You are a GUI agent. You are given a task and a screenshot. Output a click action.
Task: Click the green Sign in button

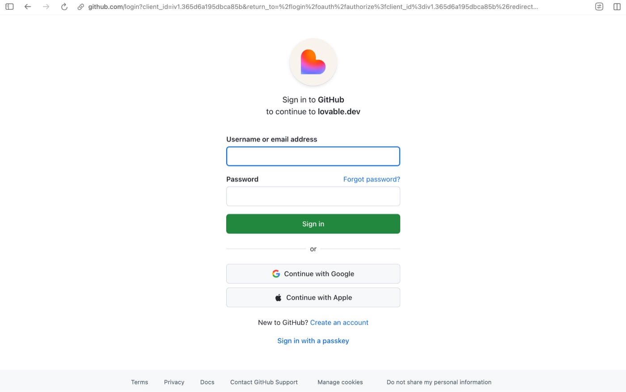[313, 224]
